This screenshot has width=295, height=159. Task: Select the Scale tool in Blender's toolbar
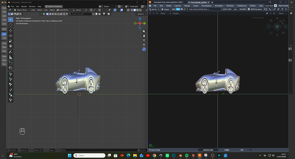[x=11, y=41]
